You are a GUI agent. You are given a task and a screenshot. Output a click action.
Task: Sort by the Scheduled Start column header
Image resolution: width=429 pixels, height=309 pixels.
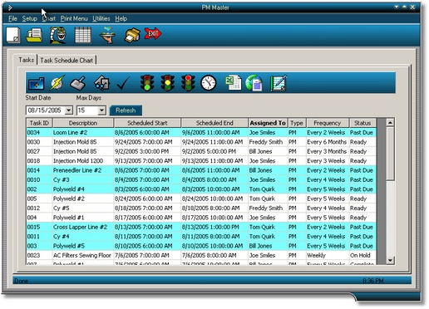click(x=147, y=123)
